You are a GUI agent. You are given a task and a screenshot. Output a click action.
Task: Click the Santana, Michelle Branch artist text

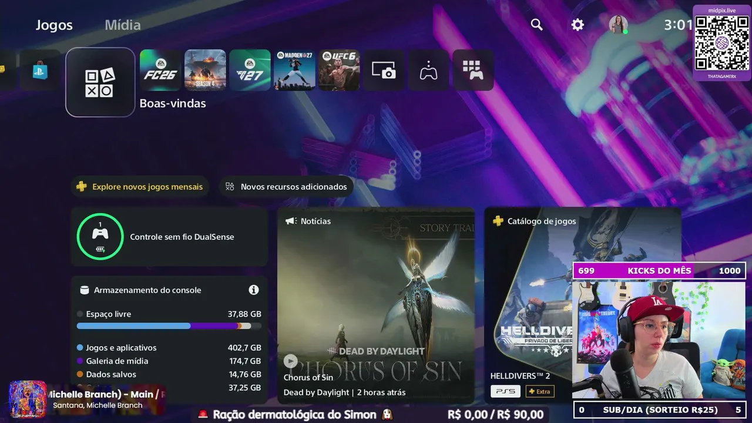click(x=98, y=405)
